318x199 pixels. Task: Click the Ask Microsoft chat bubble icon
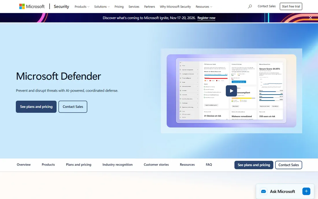(x=263, y=191)
